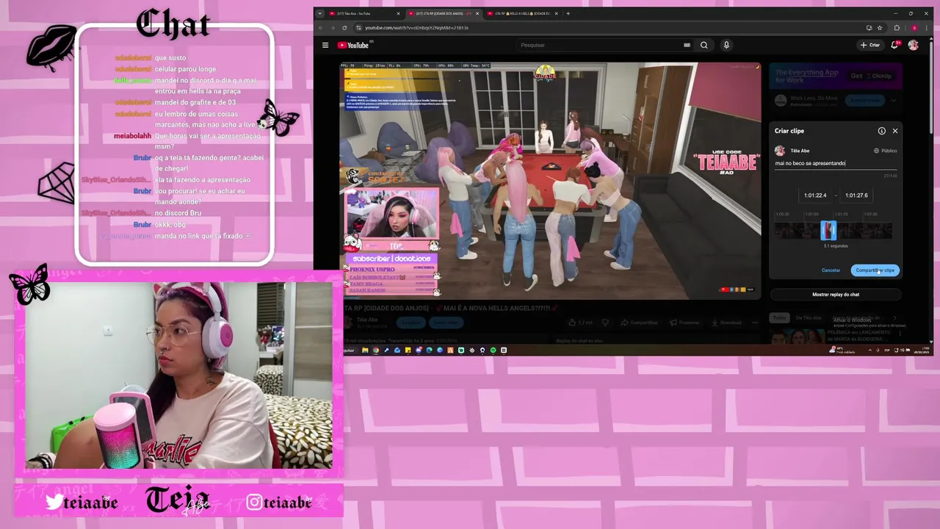Viewport: 940px width, 529px height.
Task: Select the youtube.com address bar URL
Action: tap(416, 28)
